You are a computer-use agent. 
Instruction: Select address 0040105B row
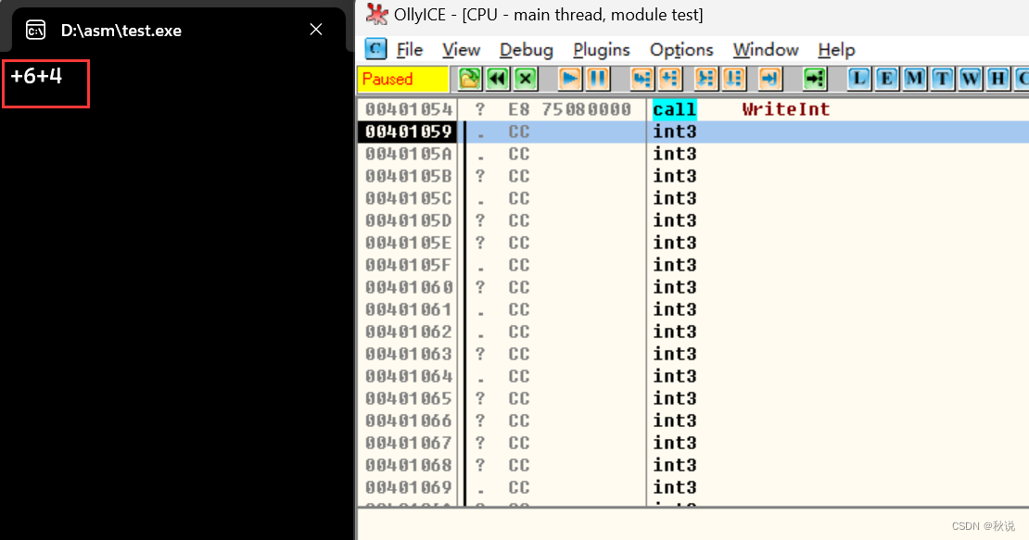tap(408, 176)
